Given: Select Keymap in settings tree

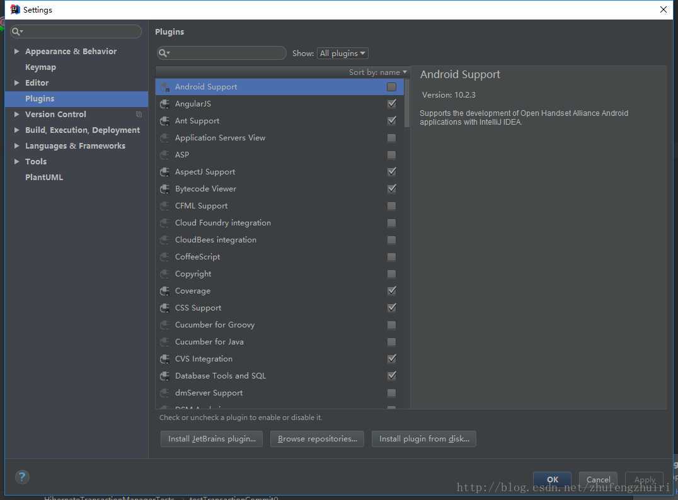Looking at the screenshot, I should 40,67.
